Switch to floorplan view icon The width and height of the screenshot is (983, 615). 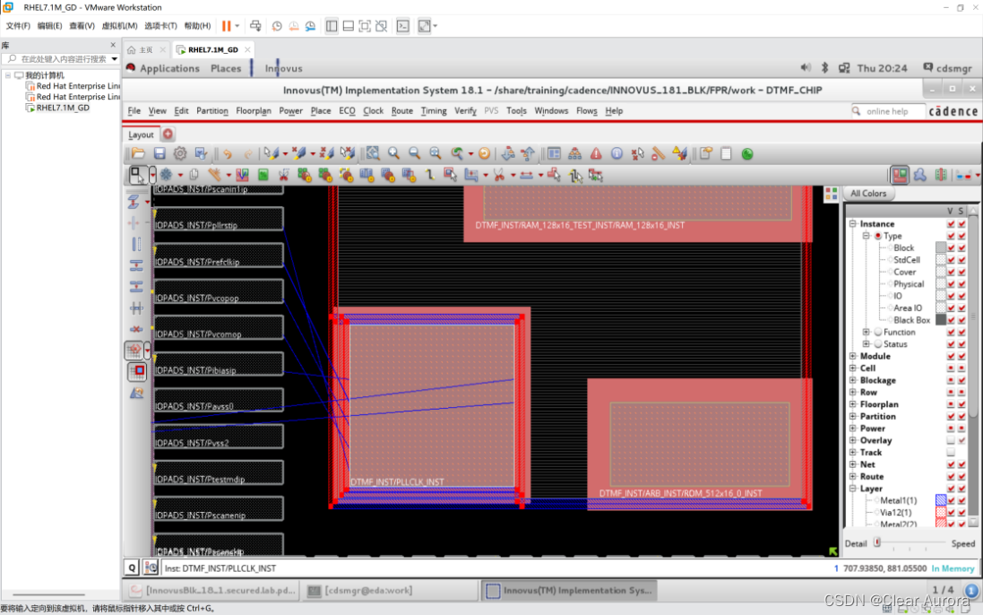[901, 175]
